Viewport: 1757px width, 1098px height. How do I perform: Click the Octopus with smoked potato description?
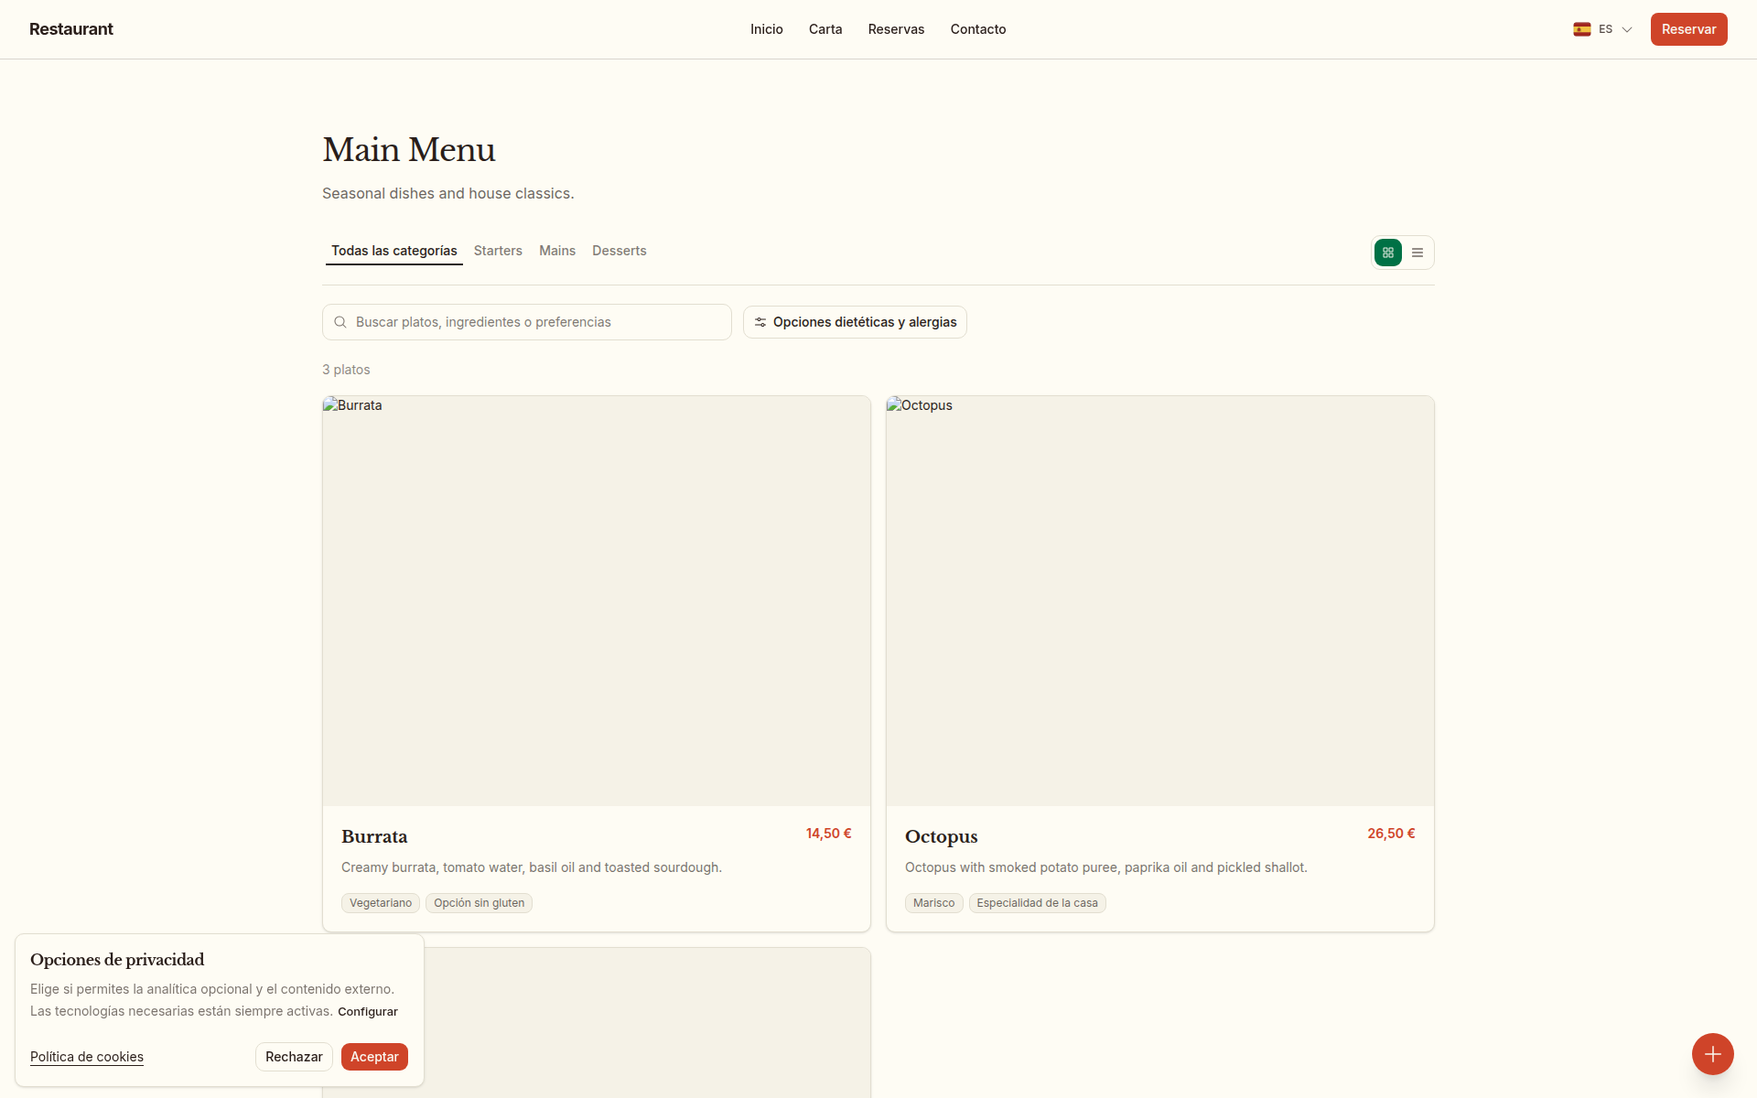[x=1106, y=867]
